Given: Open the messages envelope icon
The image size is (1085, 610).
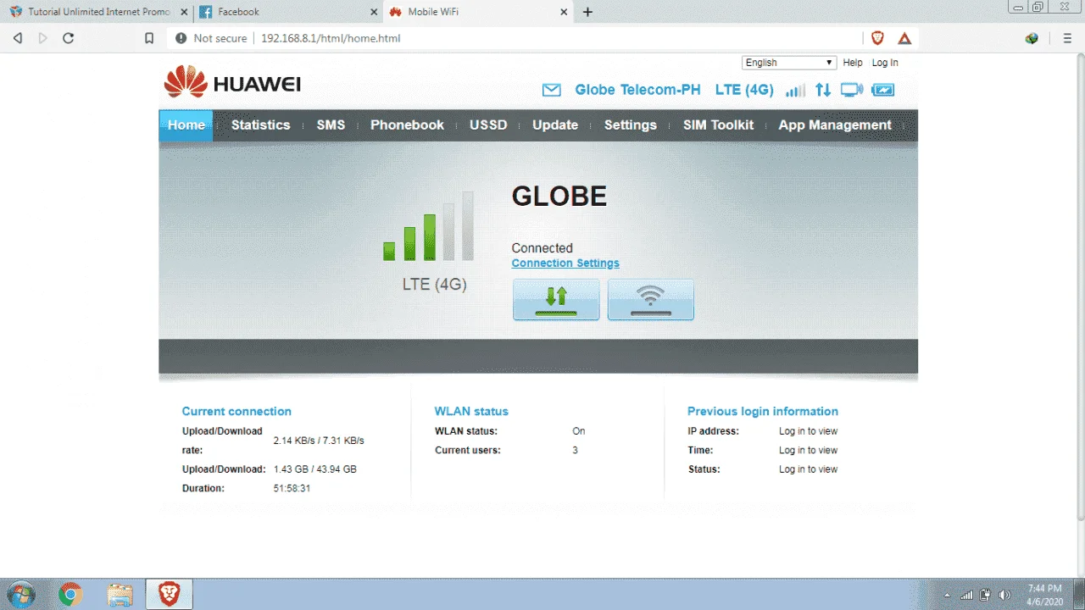Looking at the screenshot, I should 552,90.
